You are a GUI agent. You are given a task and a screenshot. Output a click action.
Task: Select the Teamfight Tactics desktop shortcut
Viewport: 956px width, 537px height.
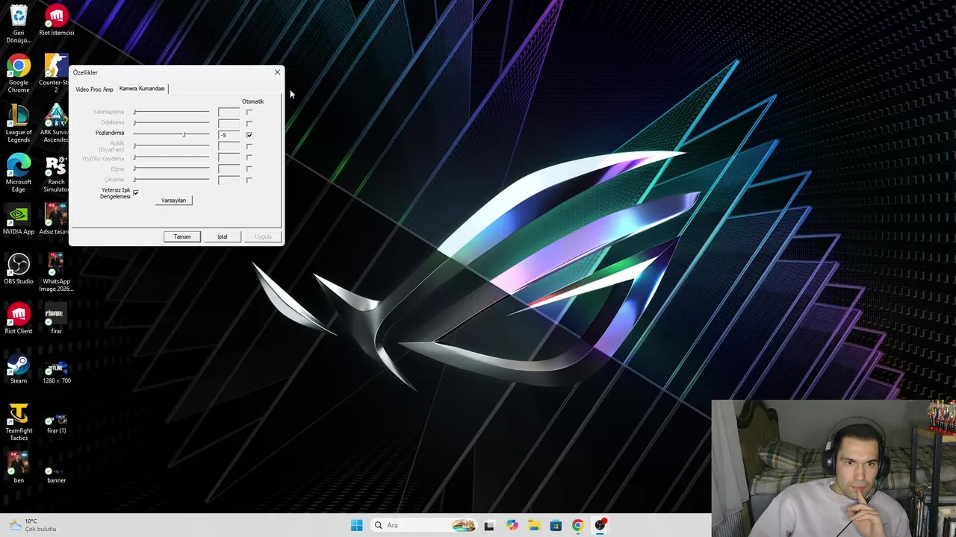(19, 422)
